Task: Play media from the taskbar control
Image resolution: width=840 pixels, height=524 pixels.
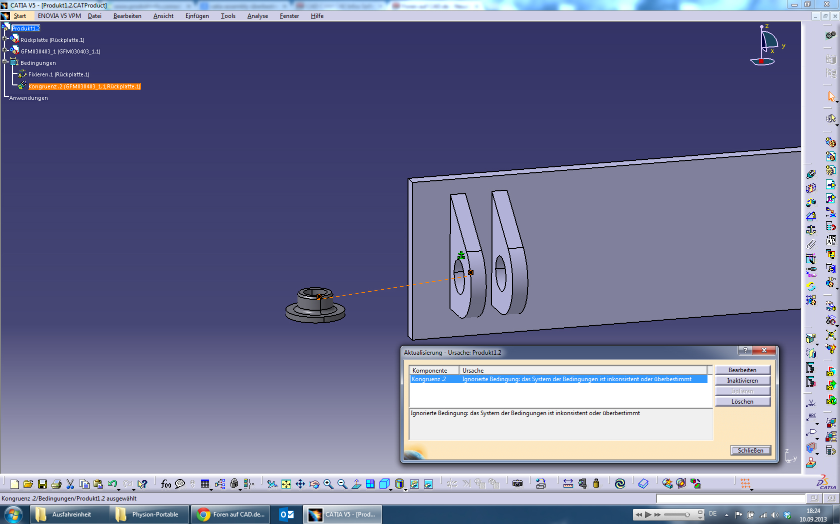Action: point(648,515)
